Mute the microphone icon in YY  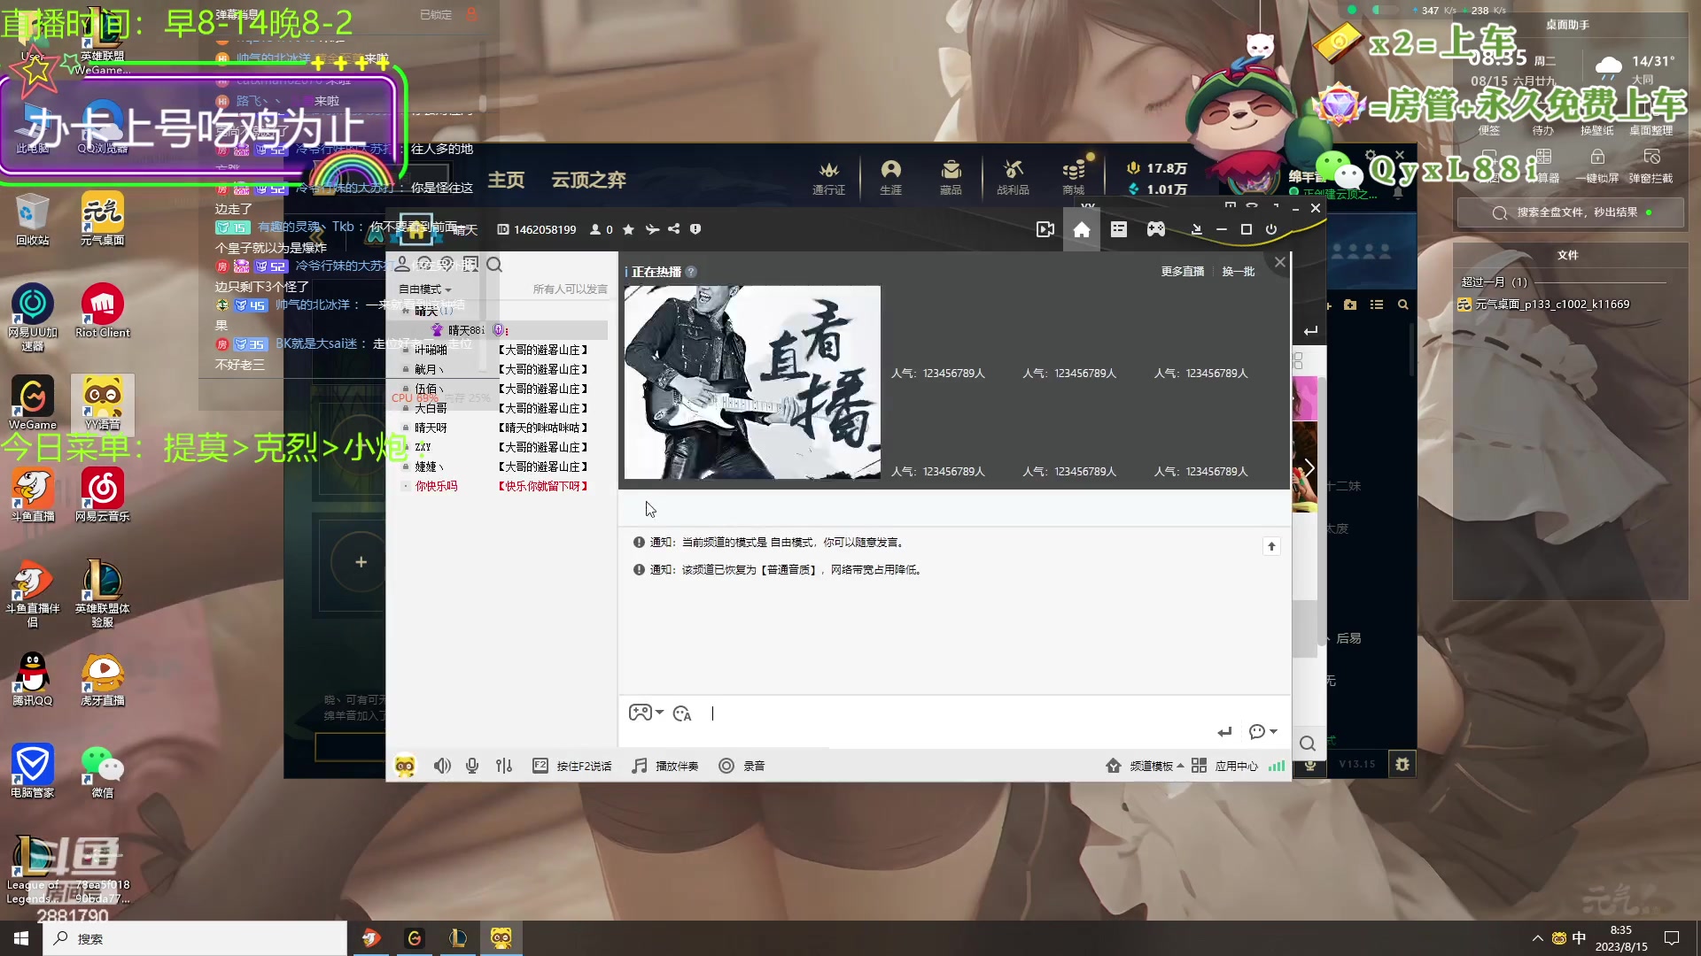click(x=471, y=766)
